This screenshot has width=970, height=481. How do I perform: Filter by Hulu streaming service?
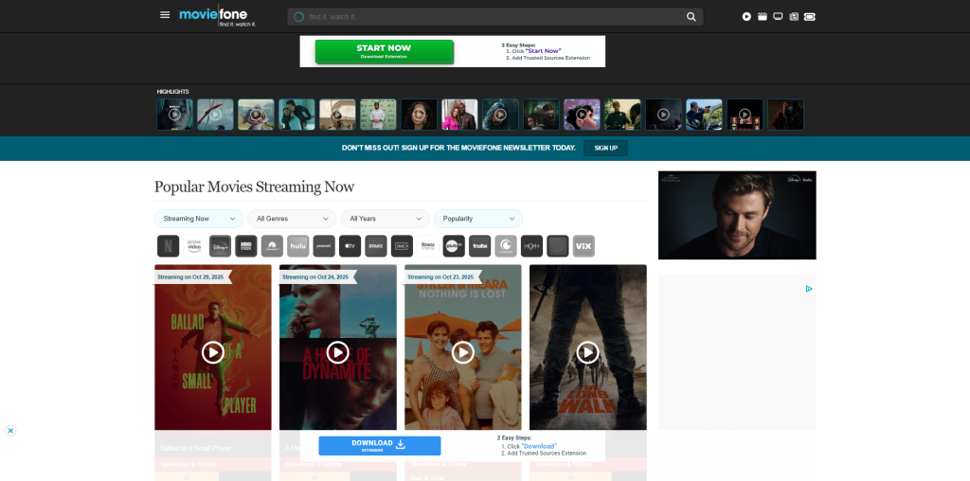tap(298, 246)
